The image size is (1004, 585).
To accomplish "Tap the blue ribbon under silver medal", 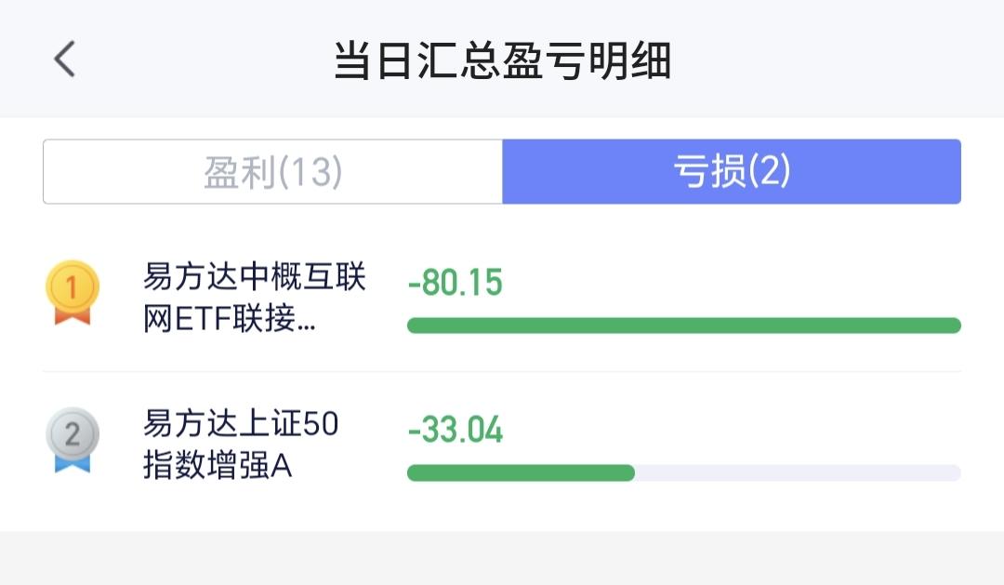I will (x=72, y=462).
